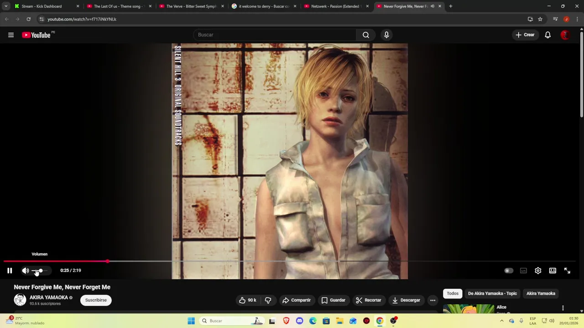Click the Crear button
Image resolution: width=584 pixels, height=328 pixels.
click(x=525, y=35)
